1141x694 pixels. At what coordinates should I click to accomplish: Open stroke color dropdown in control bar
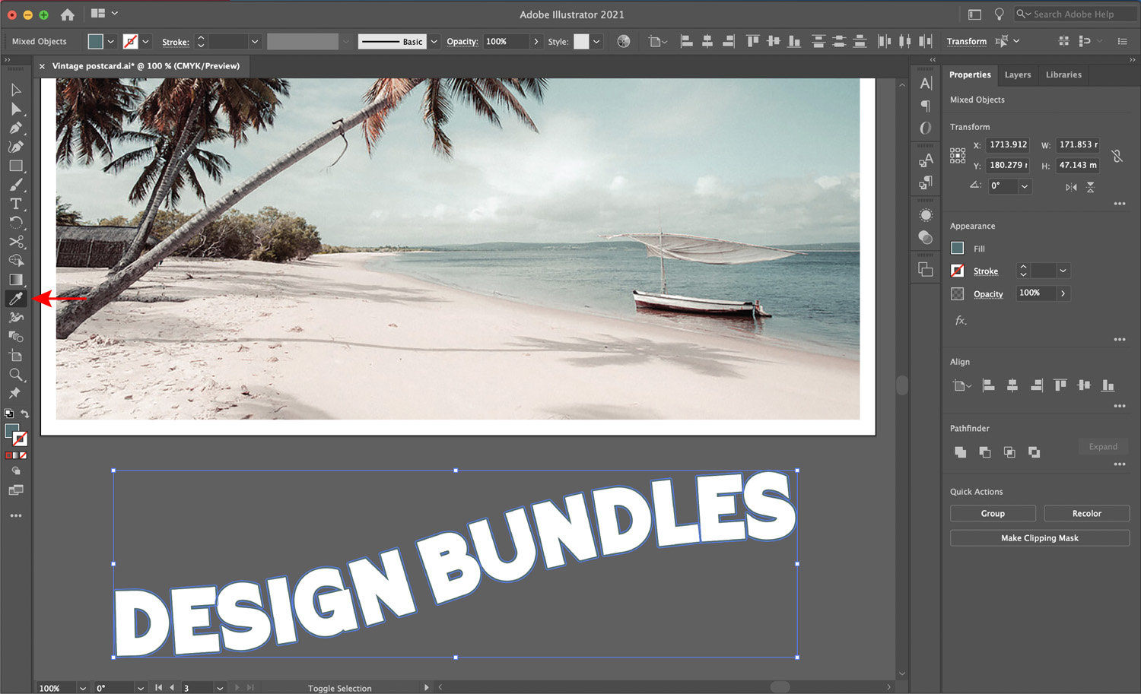click(146, 42)
